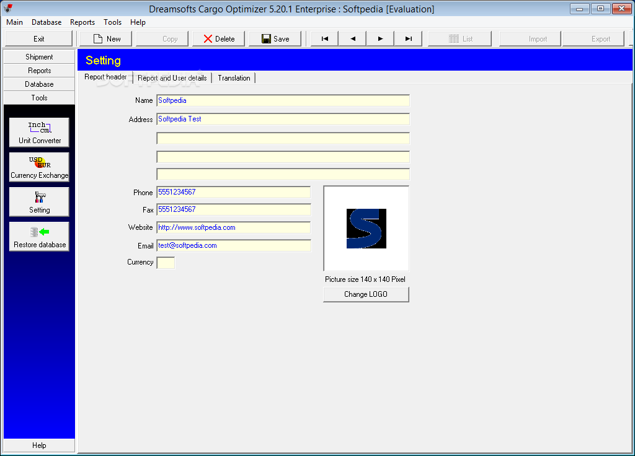Go to the next record
The width and height of the screenshot is (635, 456).
click(380, 39)
